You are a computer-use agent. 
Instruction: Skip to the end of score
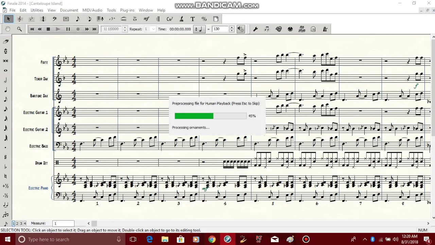pyautogui.click(x=94, y=29)
